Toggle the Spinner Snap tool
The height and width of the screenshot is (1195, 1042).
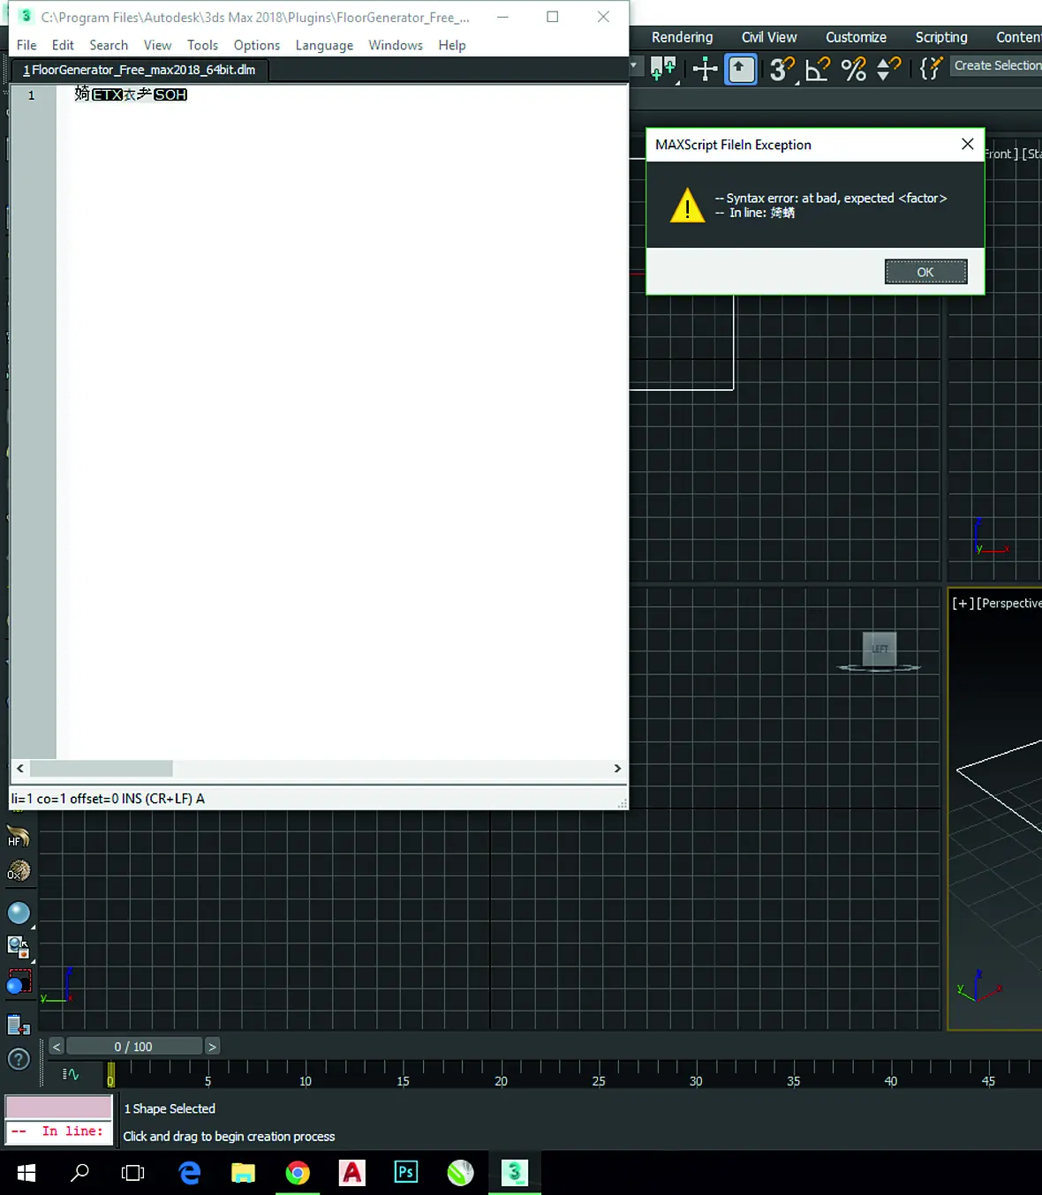click(887, 69)
